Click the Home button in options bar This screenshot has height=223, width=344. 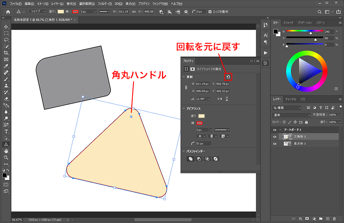[x=8, y=12]
